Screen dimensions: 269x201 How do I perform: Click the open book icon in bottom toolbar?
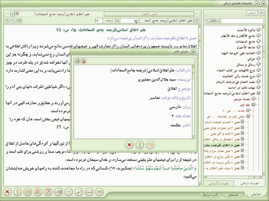(89, 191)
